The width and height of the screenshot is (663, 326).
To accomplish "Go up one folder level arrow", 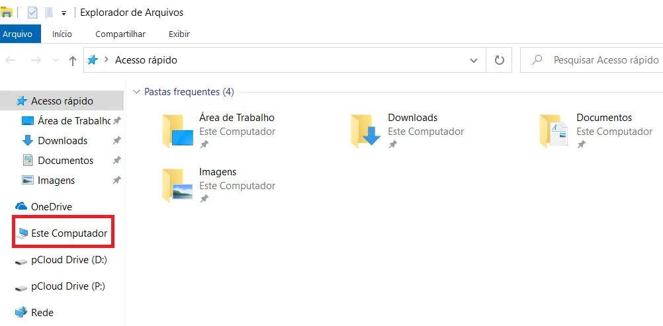I will [x=73, y=61].
